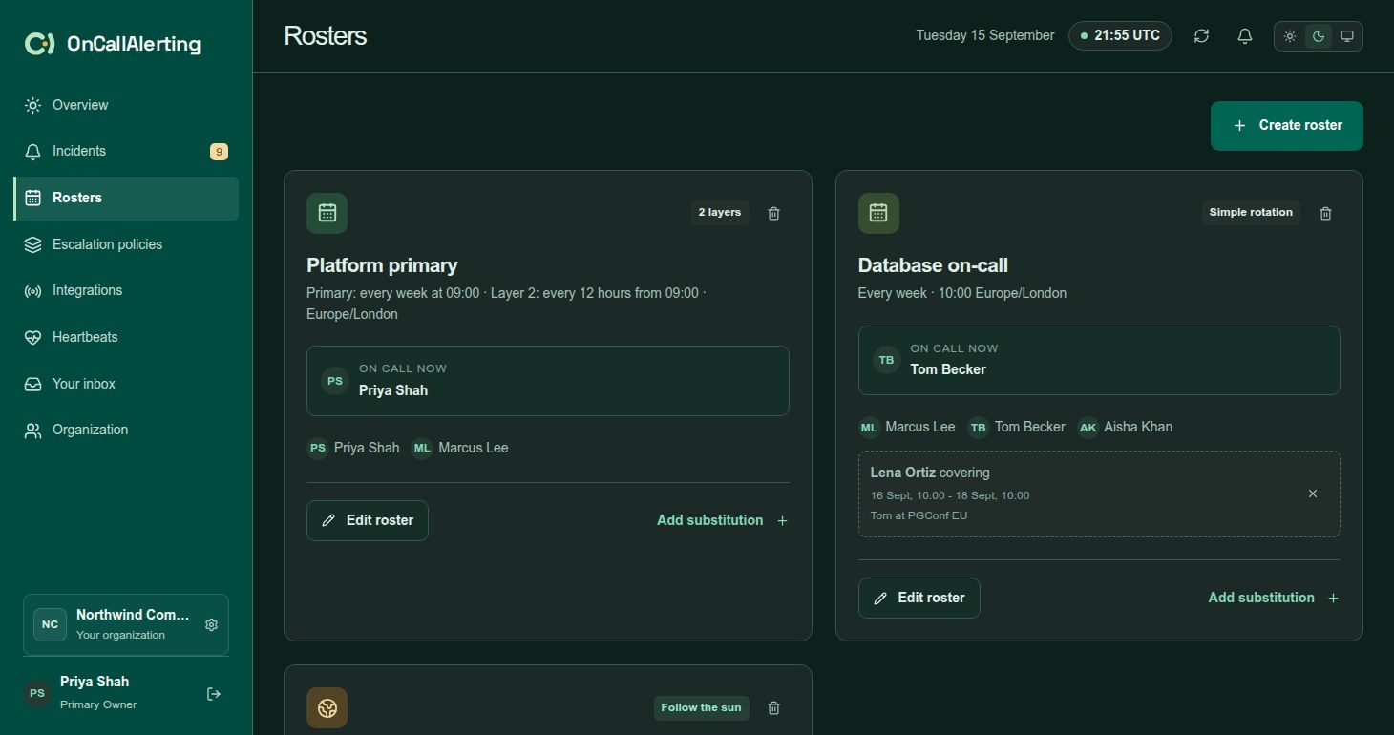Viewport: 1394px width, 735px height.
Task: Click Aisha Khan member chip
Action: [x=1125, y=427]
